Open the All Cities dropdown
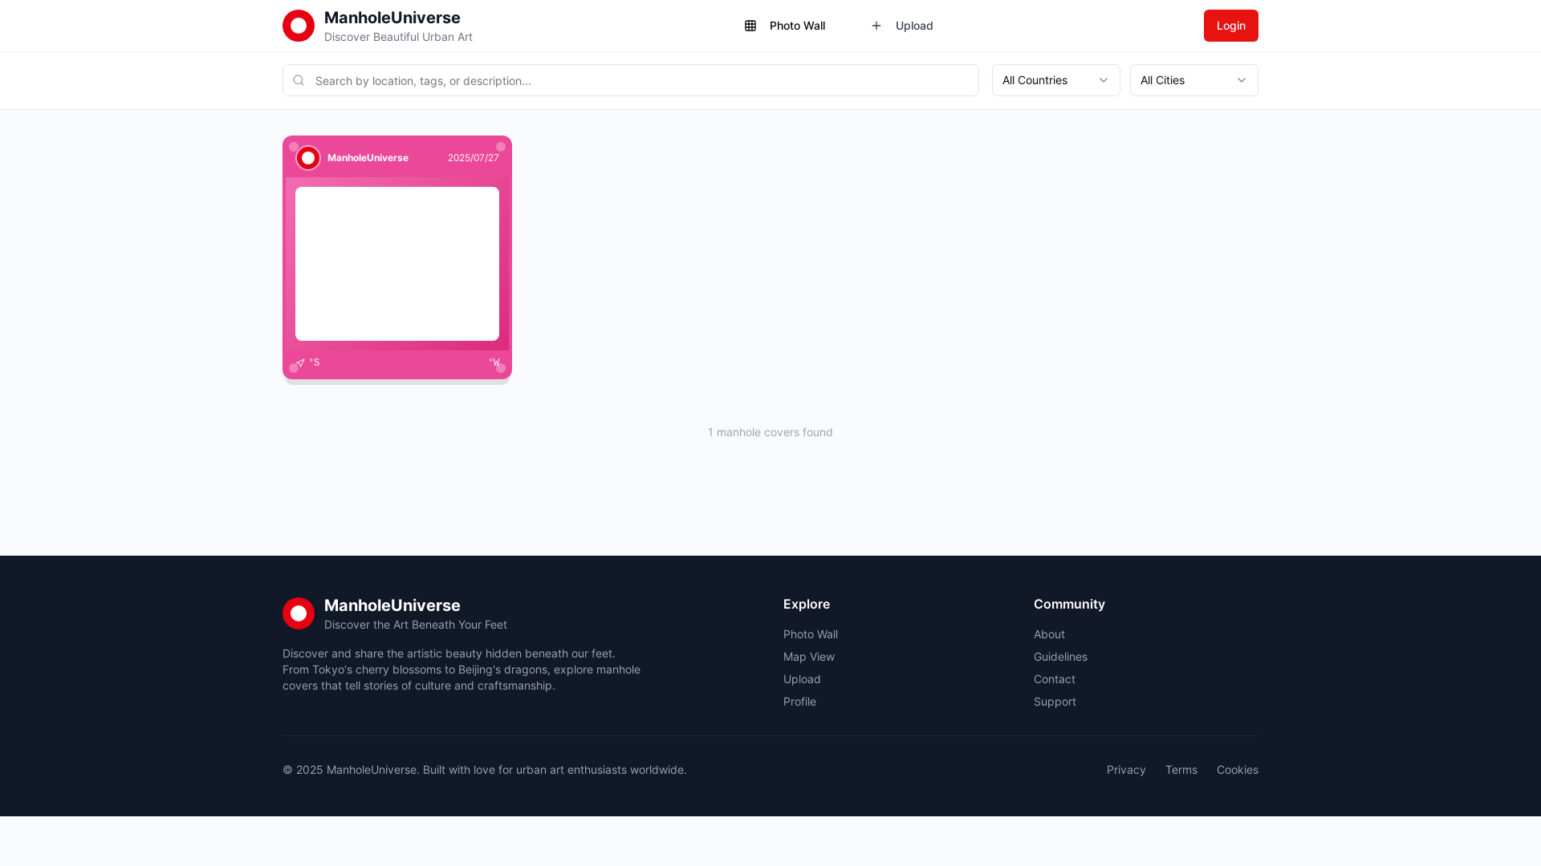Viewport: 1541px width, 866px height. click(1194, 80)
